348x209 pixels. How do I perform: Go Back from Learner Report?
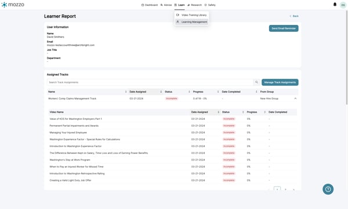pos(294,16)
